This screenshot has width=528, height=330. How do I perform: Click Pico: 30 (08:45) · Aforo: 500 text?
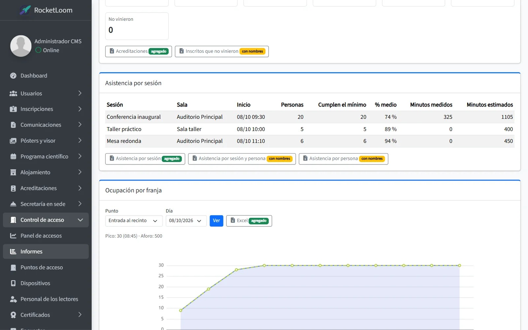click(134, 236)
